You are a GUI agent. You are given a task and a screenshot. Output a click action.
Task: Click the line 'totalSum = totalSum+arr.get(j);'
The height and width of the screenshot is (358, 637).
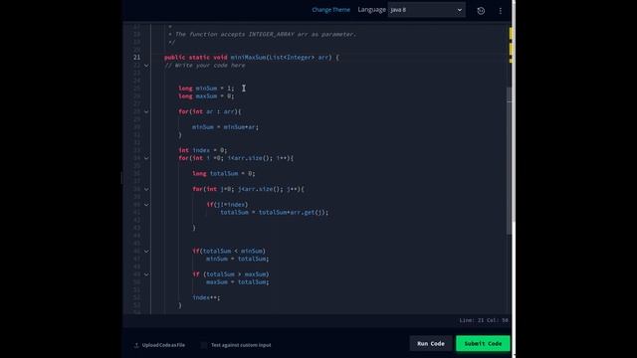click(275, 212)
